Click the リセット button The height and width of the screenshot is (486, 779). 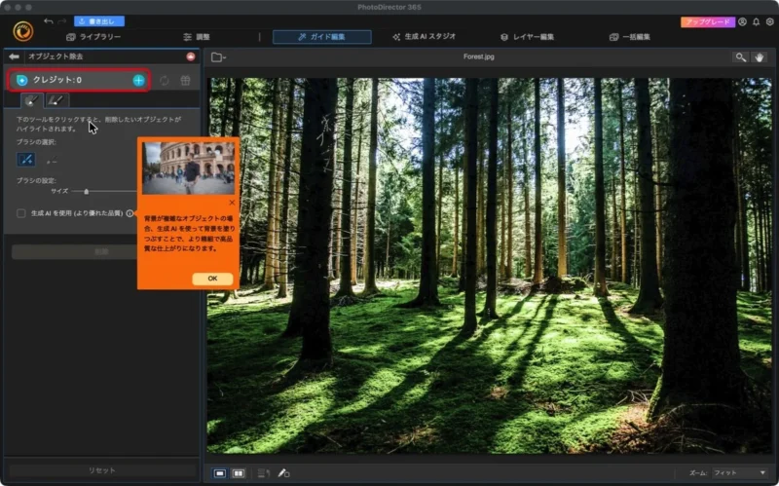coord(102,470)
